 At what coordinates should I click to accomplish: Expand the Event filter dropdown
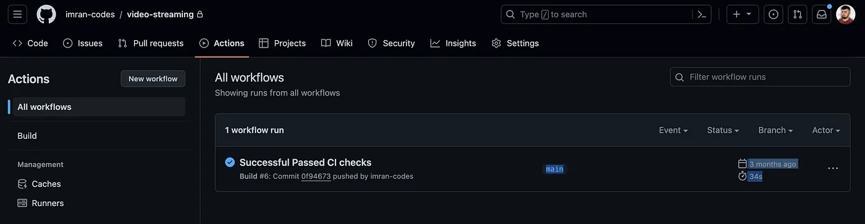[x=673, y=130]
